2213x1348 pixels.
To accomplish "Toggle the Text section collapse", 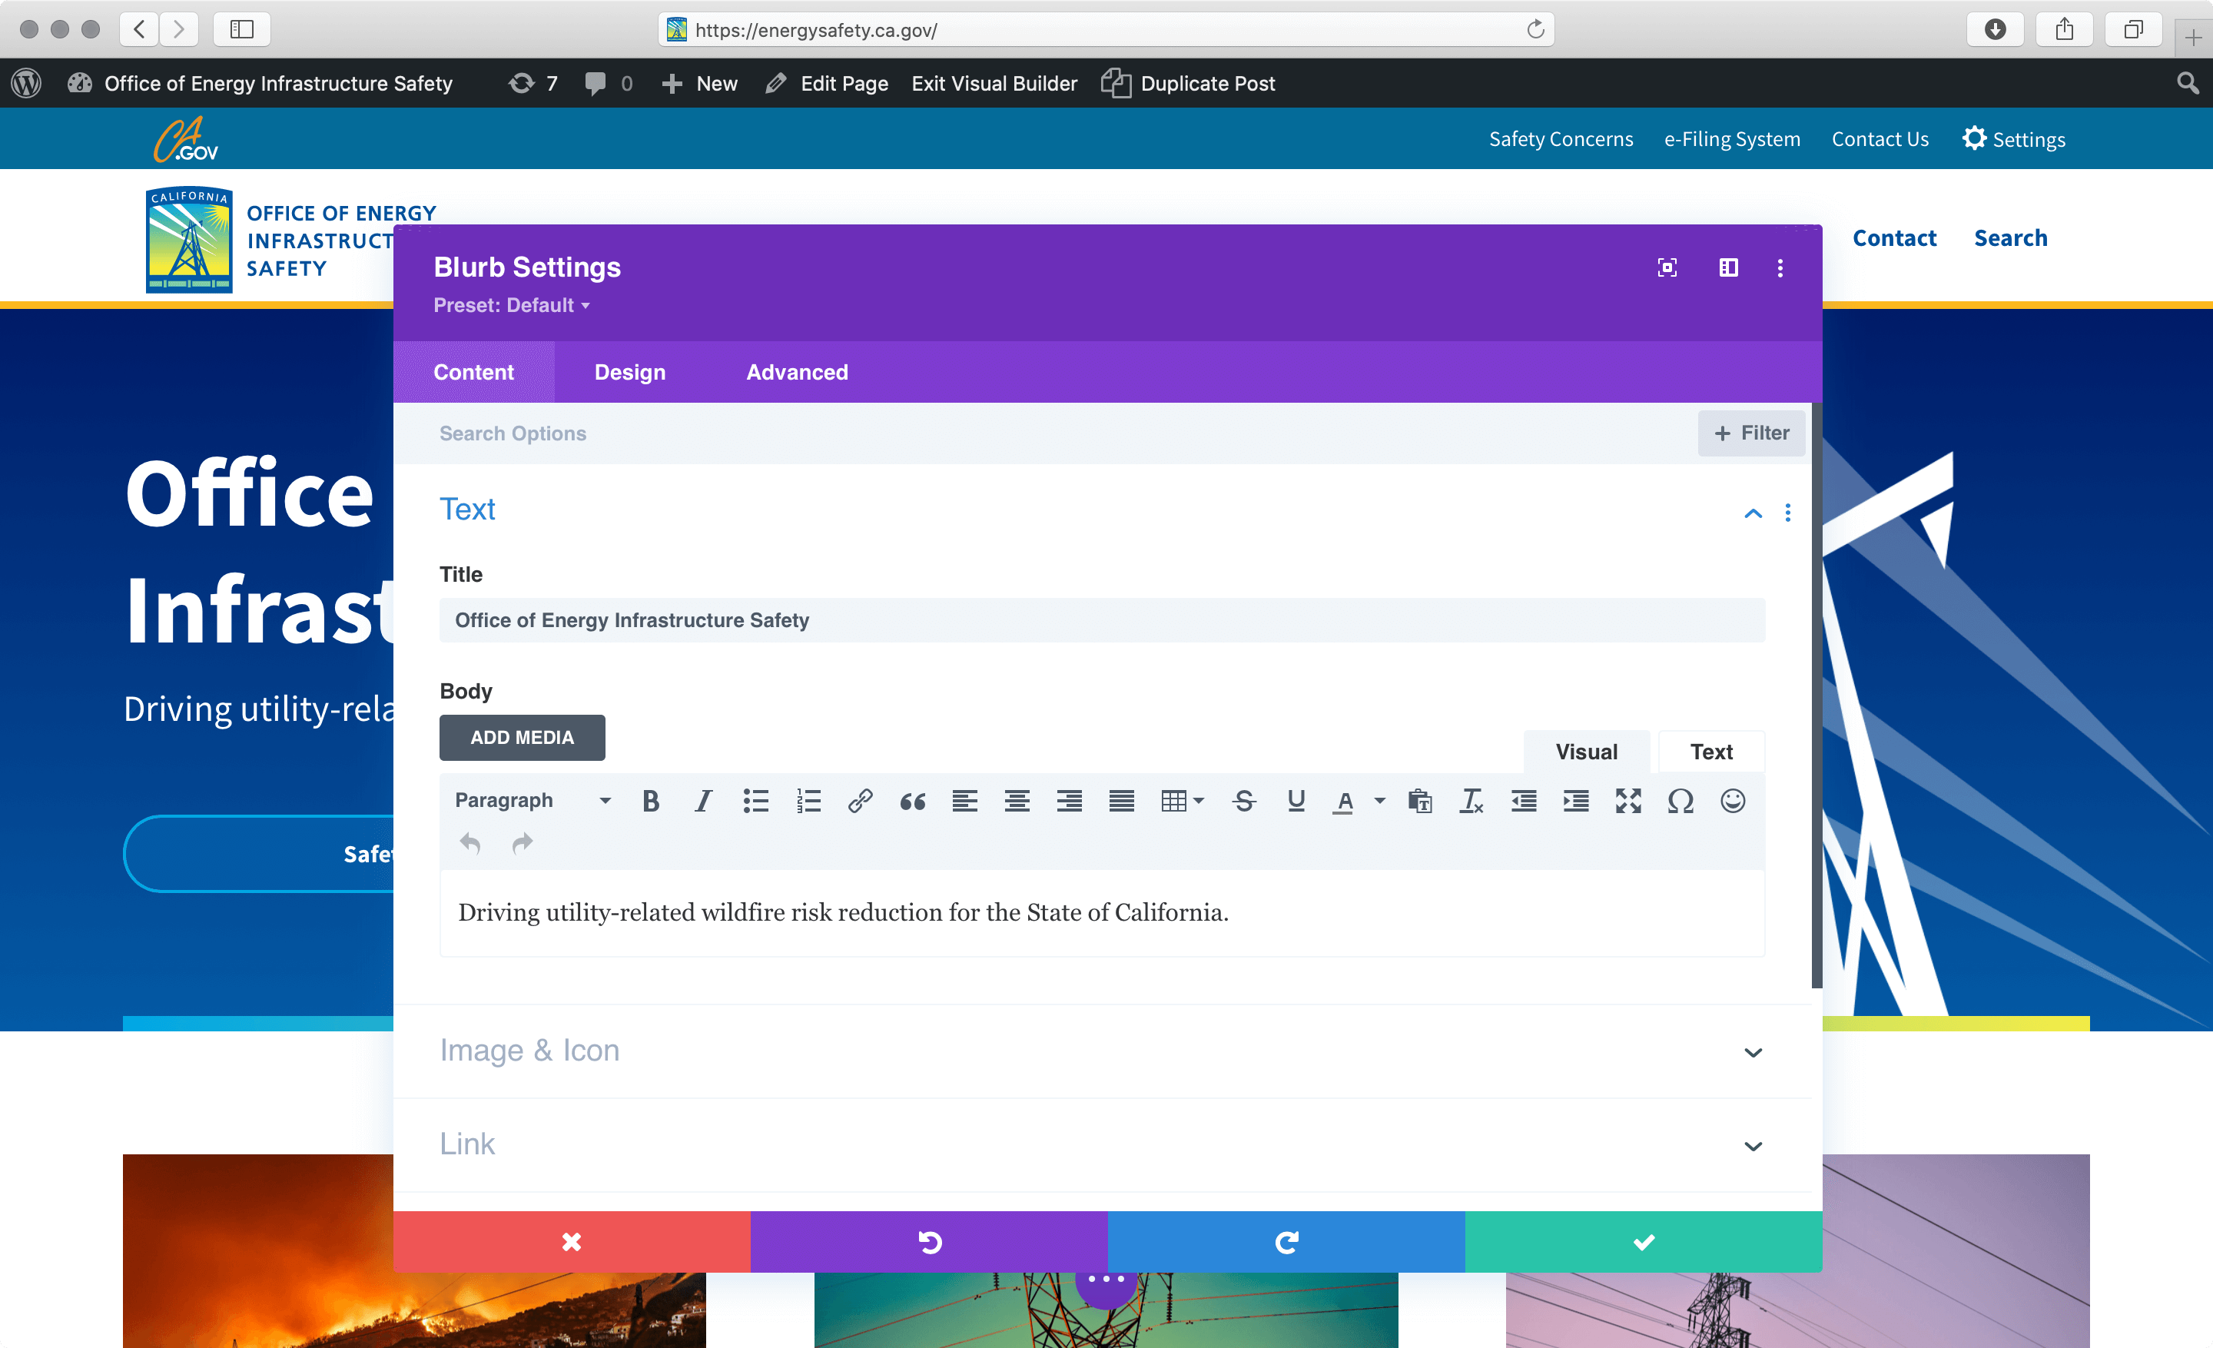I will 1753,512.
